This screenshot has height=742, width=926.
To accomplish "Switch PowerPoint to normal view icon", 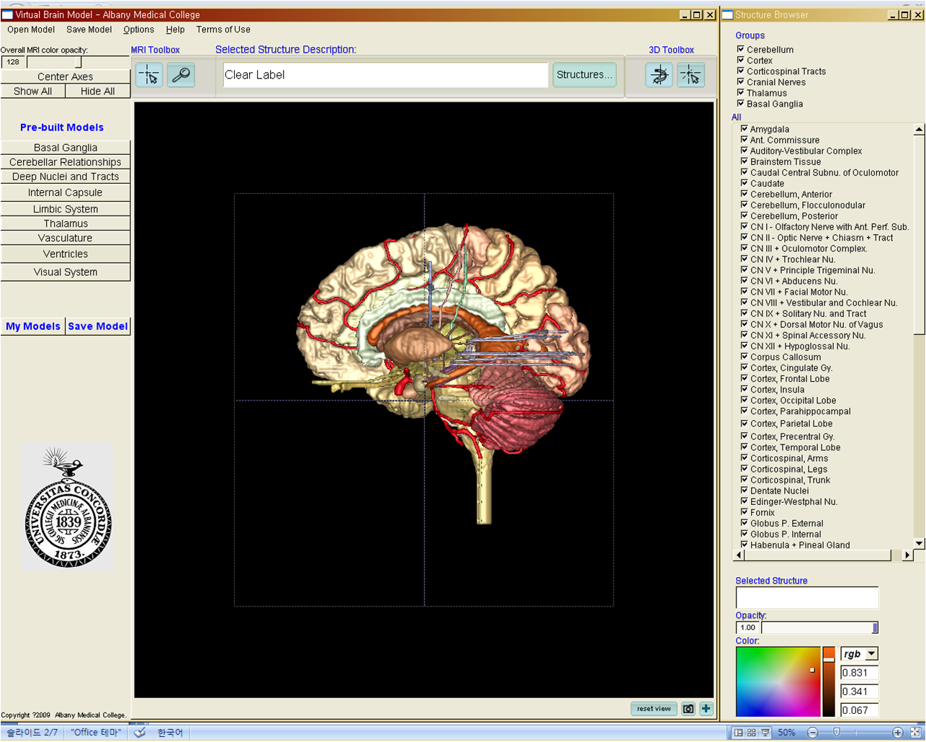I will (738, 733).
